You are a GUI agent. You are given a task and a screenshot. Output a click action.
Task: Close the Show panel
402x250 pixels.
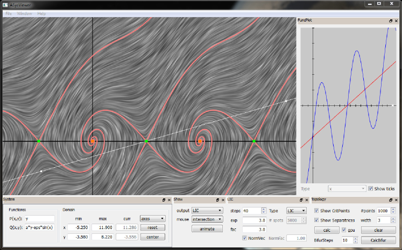click(x=222, y=199)
